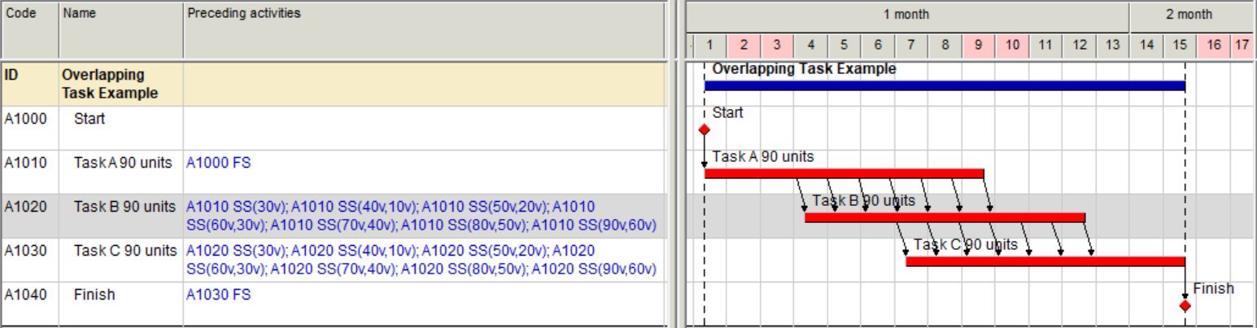The image size is (1257, 328).
Task: Click day 3 in the timescale
Action: click(x=777, y=46)
